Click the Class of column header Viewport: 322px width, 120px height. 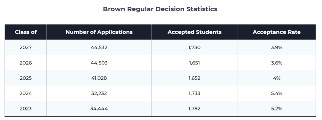(x=26, y=32)
